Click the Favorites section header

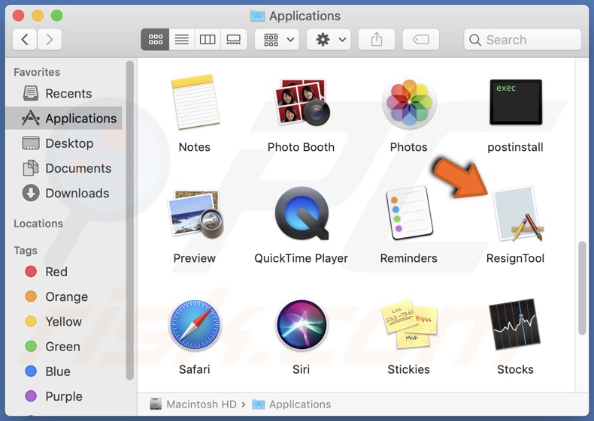coord(37,72)
